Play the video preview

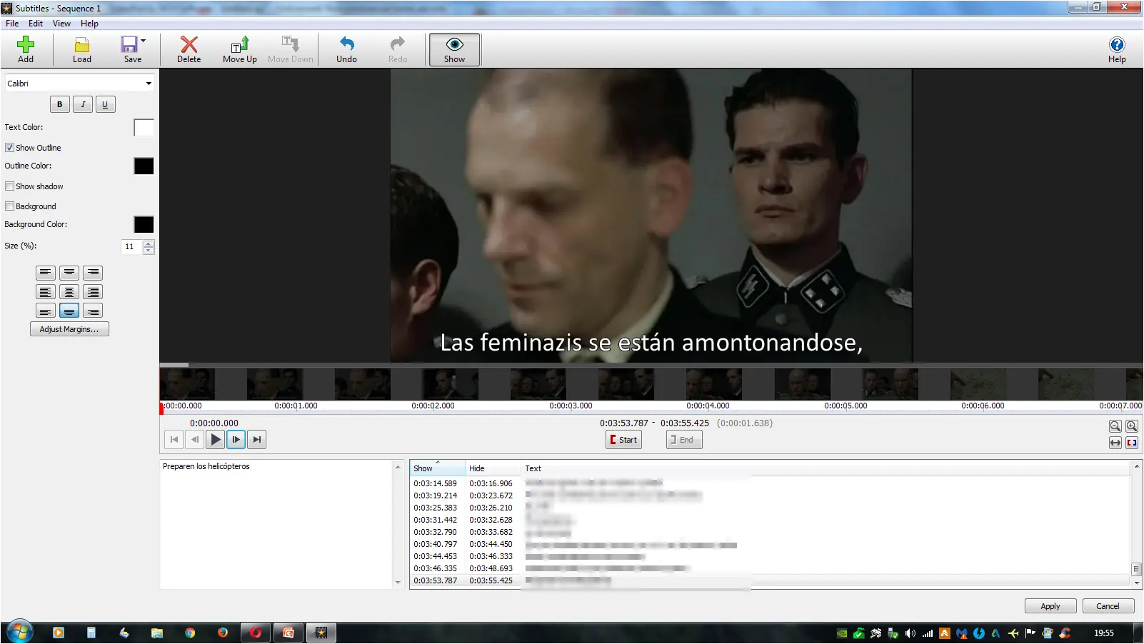click(216, 440)
